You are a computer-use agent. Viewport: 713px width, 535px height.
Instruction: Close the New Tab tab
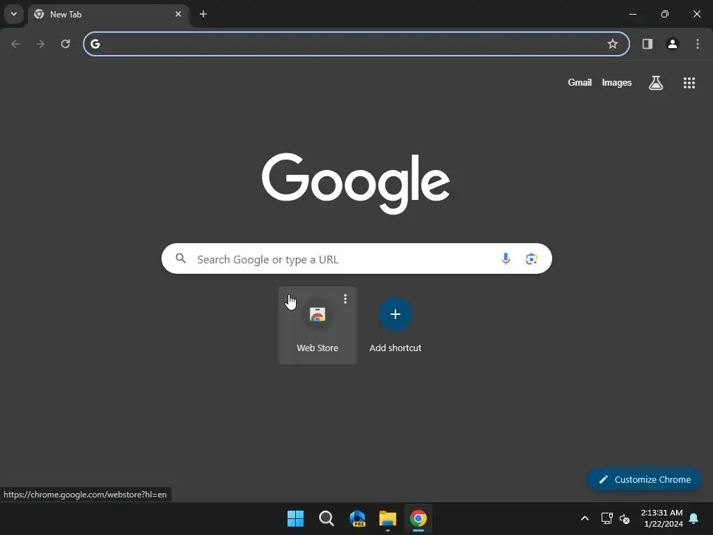178,14
